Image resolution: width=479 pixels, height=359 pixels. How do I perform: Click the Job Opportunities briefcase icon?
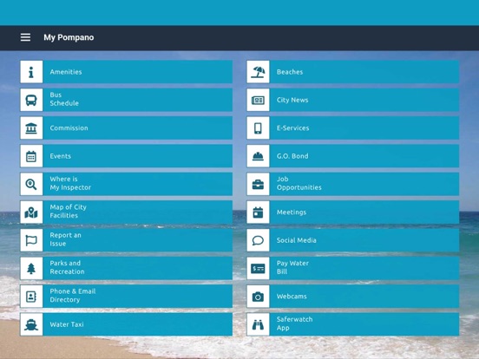(x=258, y=185)
